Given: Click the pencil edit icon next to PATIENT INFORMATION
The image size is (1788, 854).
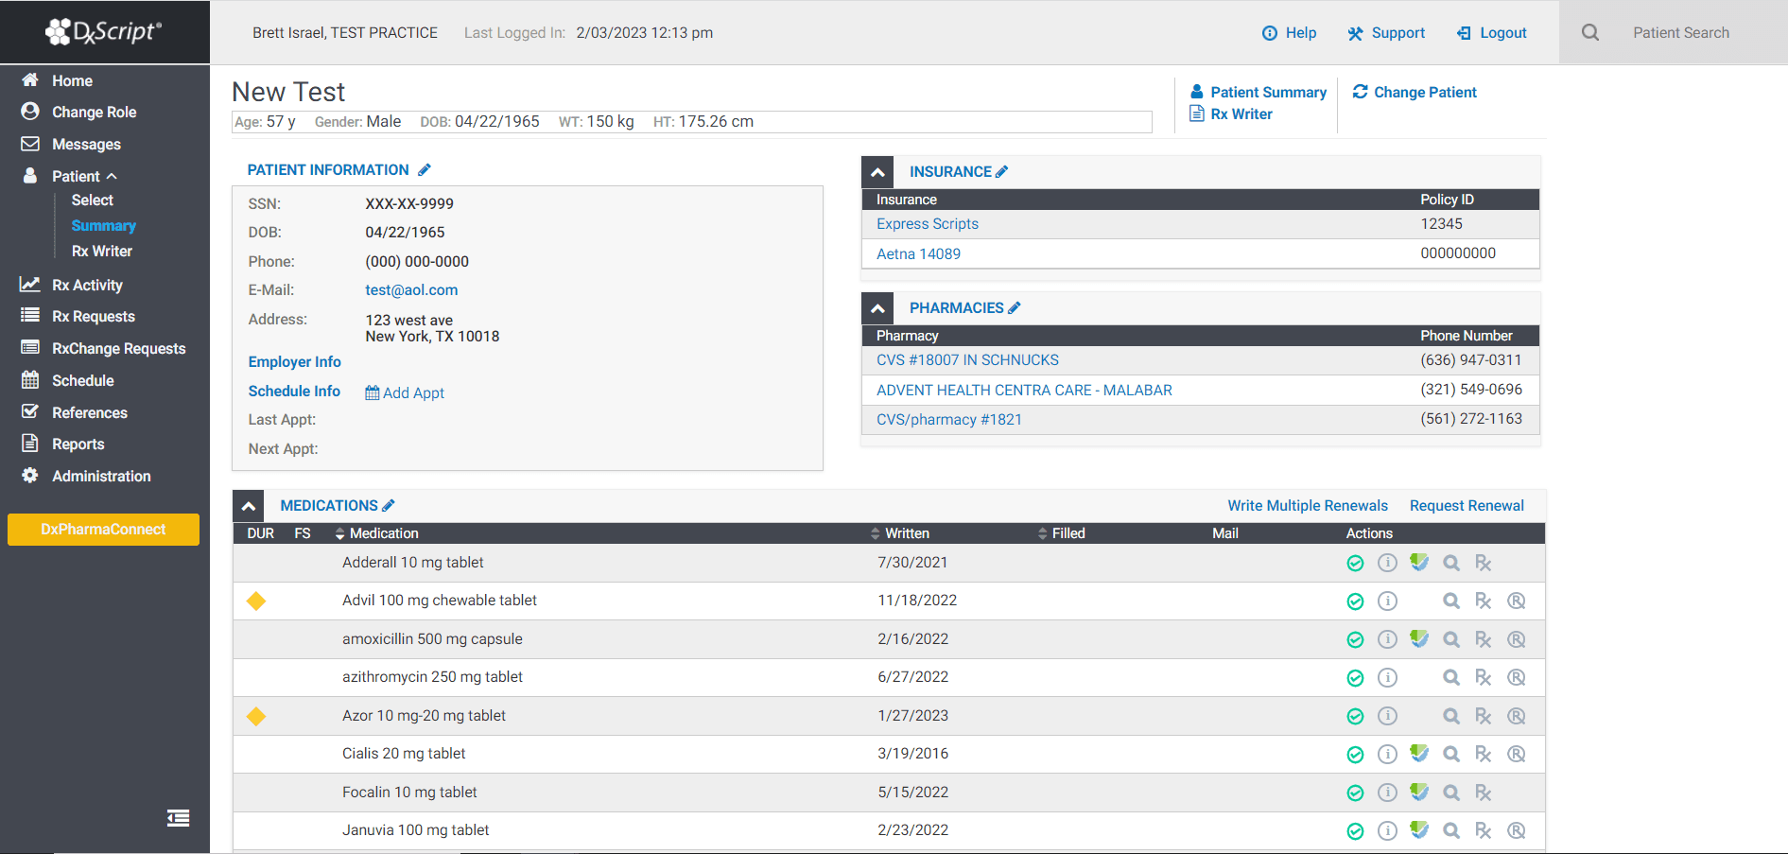Looking at the screenshot, I should click(425, 168).
